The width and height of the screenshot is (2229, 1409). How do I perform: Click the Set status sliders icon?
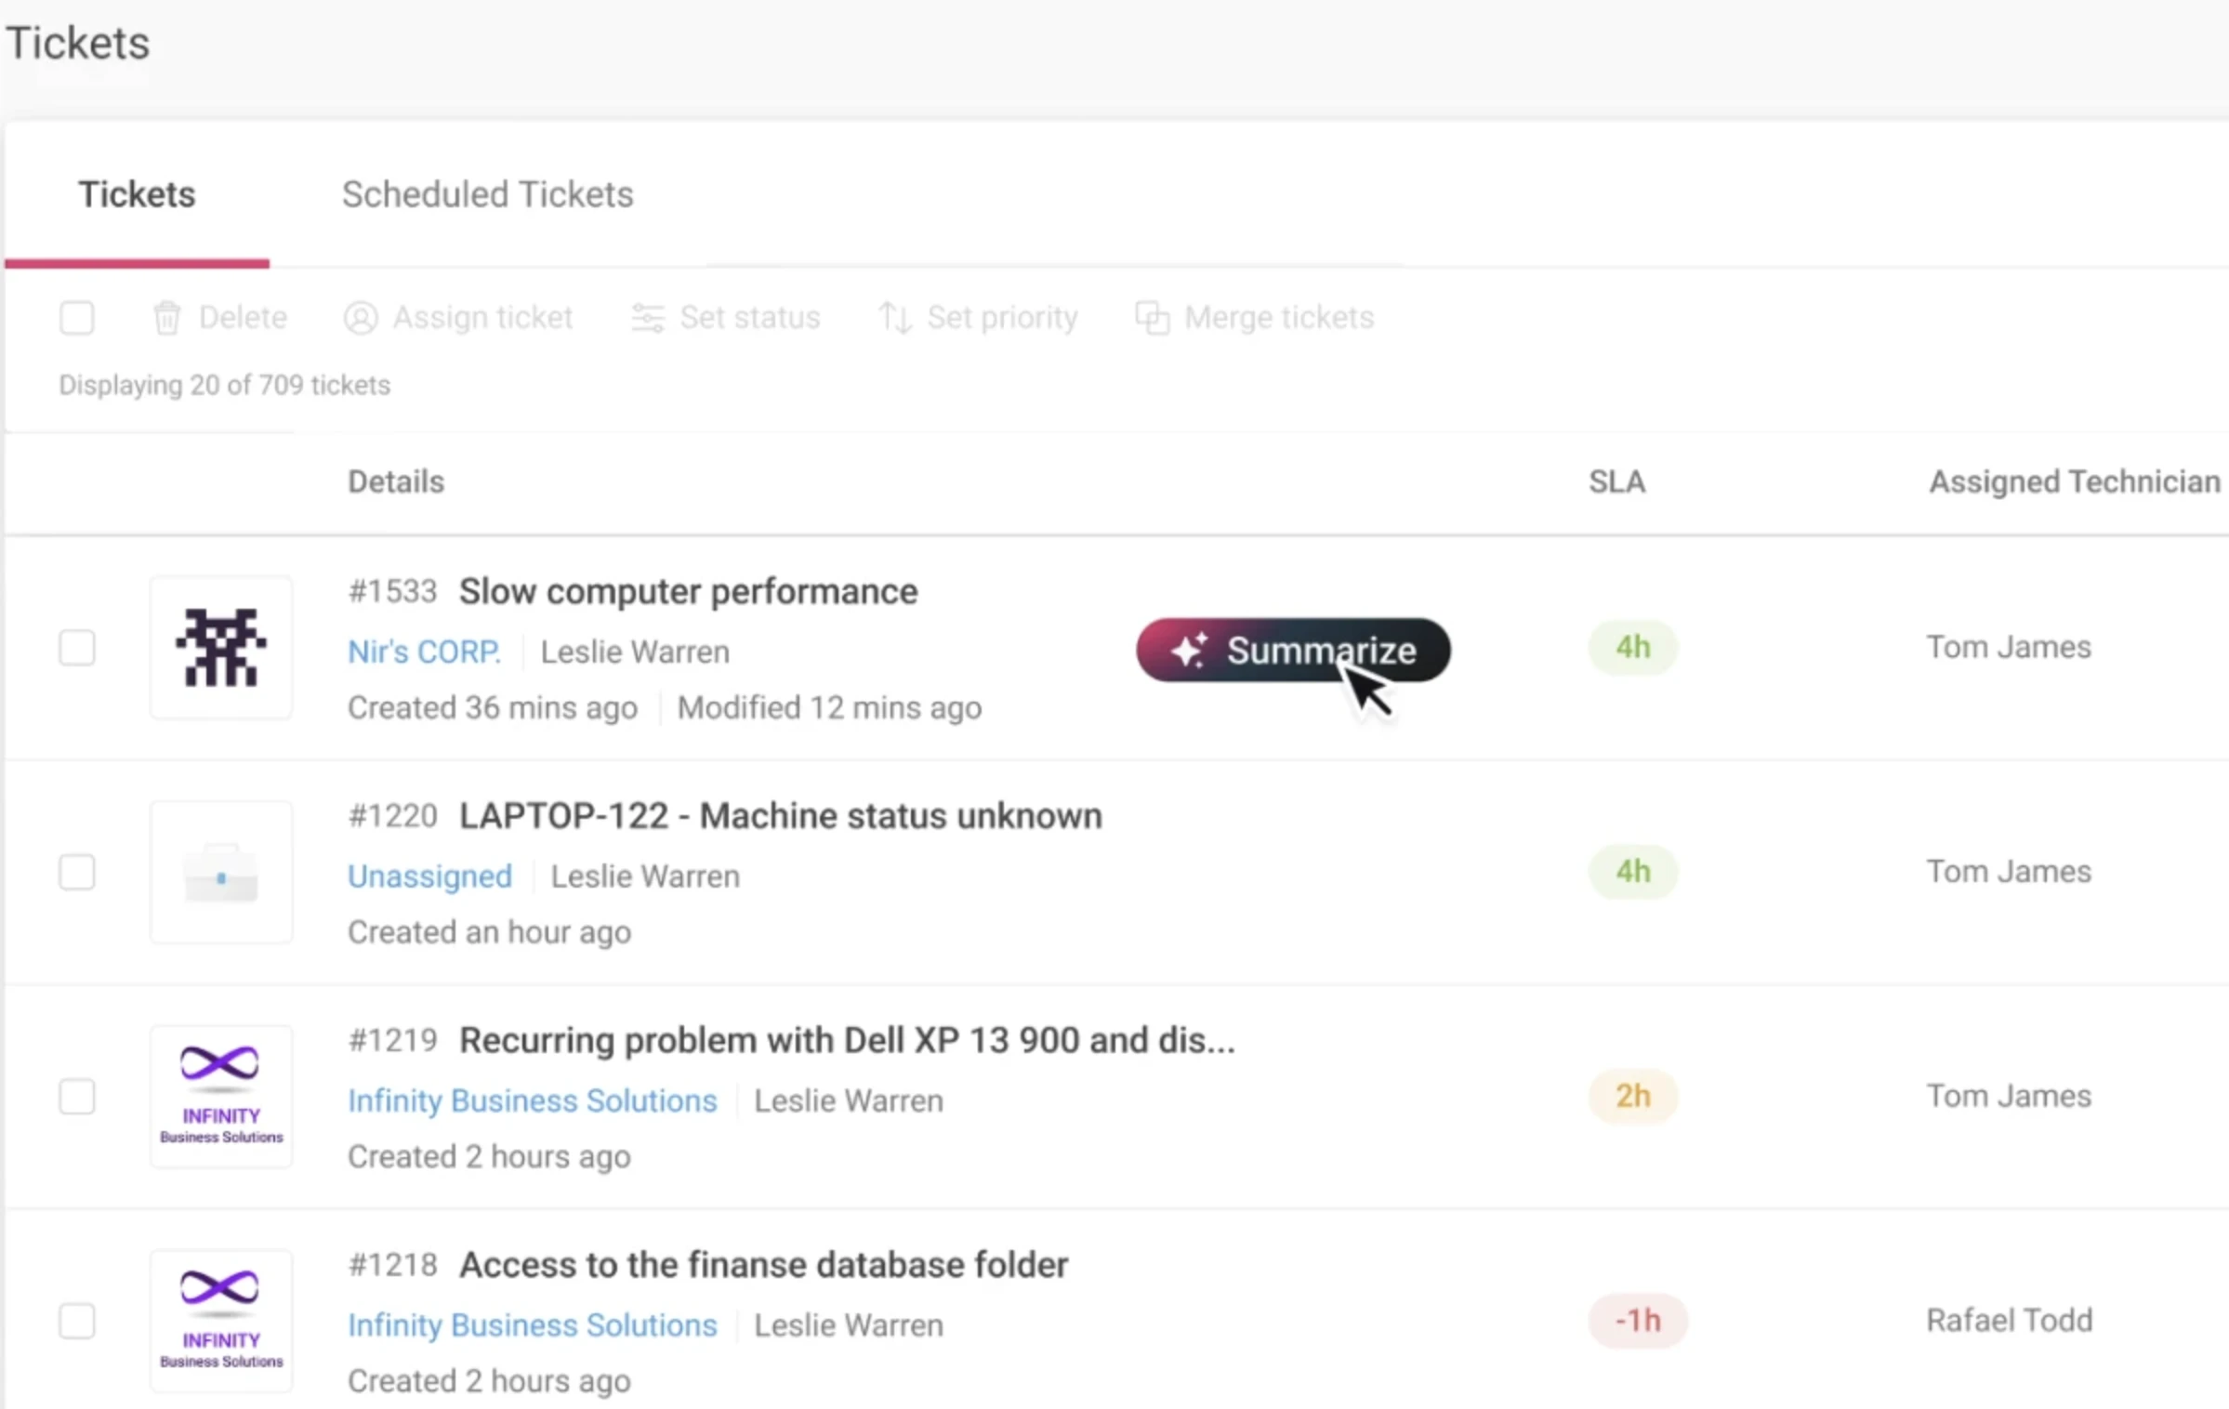coord(648,318)
